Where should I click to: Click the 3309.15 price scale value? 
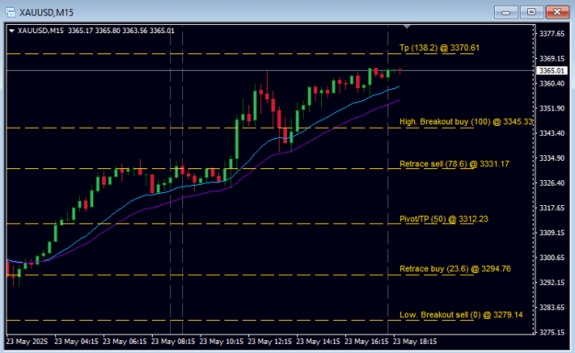point(551,233)
